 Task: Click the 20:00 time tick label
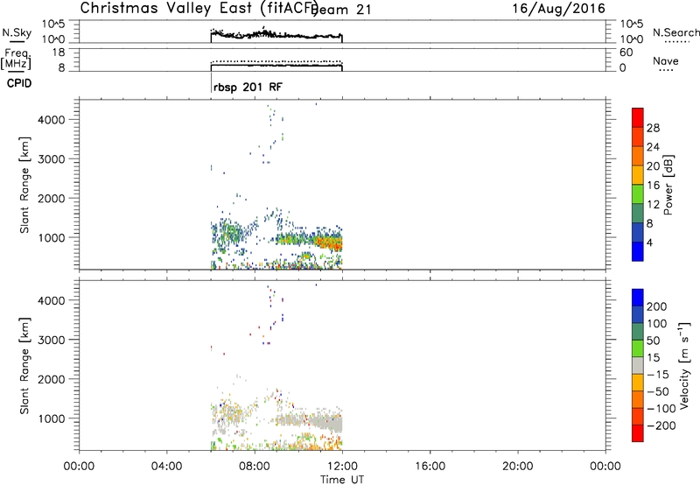coord(518,467)
